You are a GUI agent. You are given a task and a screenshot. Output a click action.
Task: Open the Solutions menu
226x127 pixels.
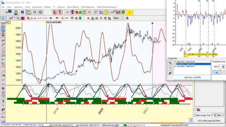coord(18,7)
